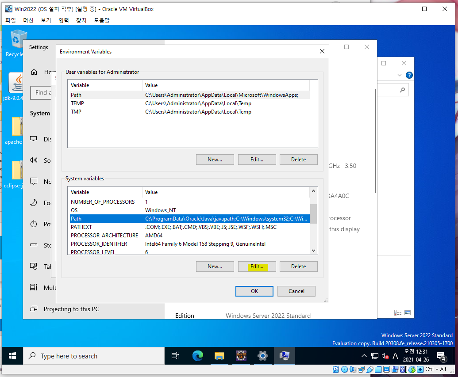
Task: Click Delete under User variables
Action: point(299,160)
